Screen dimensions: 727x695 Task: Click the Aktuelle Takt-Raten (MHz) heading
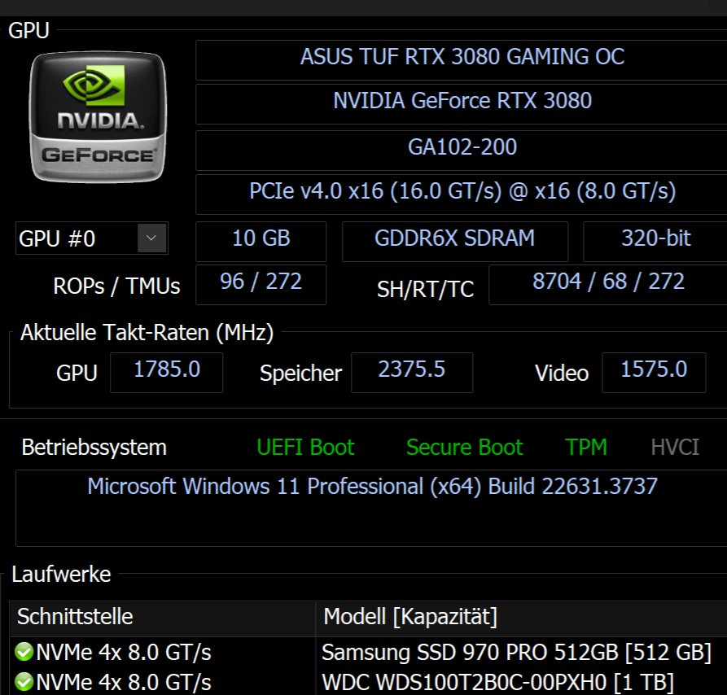[x=147, y=332]
